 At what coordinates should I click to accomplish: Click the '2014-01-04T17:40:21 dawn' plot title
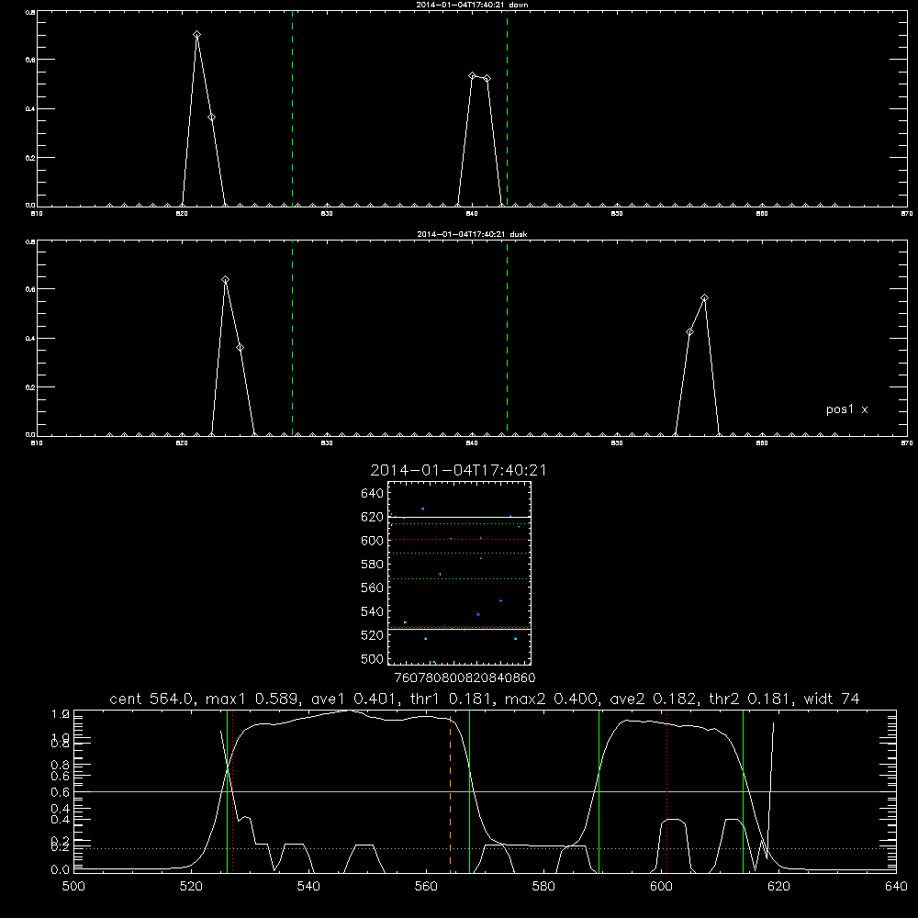(x=472, y=5)
